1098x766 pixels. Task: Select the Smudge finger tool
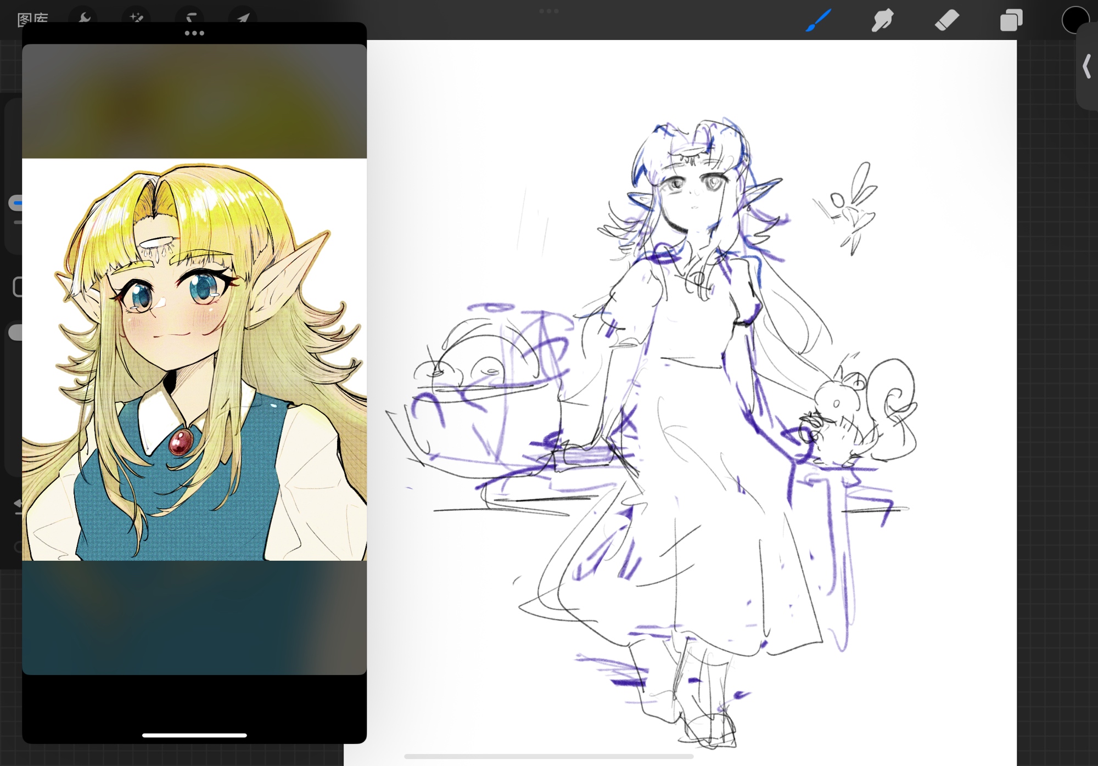point(882,21)
